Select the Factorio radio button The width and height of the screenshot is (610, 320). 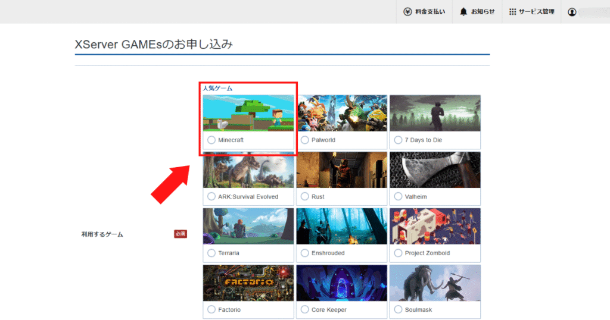(211, 309)
